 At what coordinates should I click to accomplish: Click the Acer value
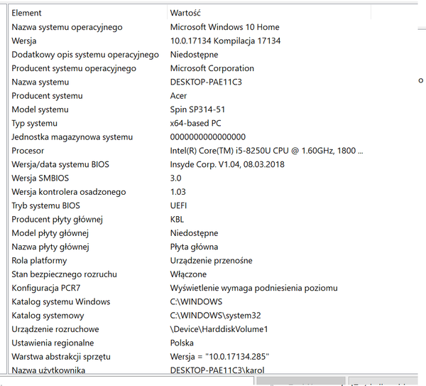pyautogui.click(x=178, y=96)
